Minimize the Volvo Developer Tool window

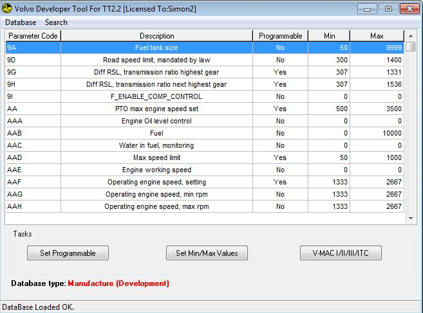[367, 9]
